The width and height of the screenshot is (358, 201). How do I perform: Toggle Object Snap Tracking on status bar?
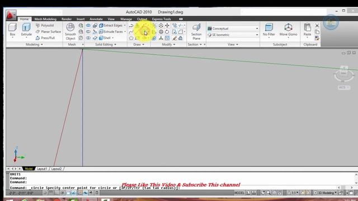pyautogui.click(x=74, y=193)
